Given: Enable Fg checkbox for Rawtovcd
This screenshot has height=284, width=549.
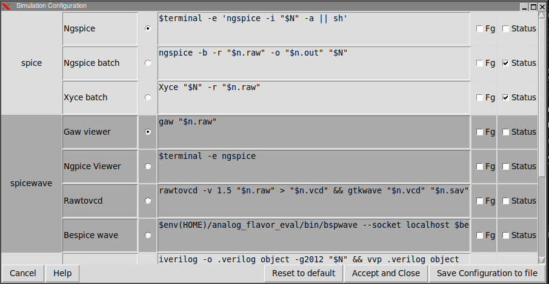Looking at the screenshot, I should point(480,201).
